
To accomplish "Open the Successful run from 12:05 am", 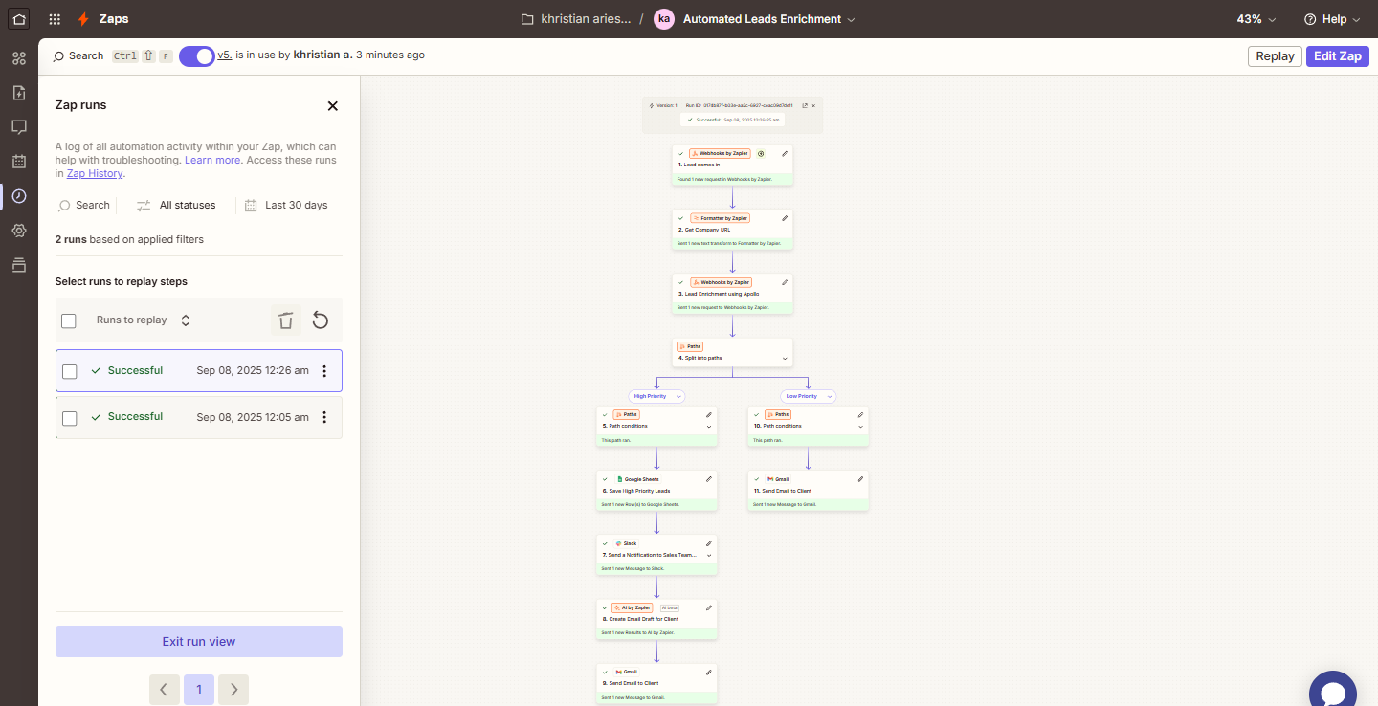I will click(199, 417).
